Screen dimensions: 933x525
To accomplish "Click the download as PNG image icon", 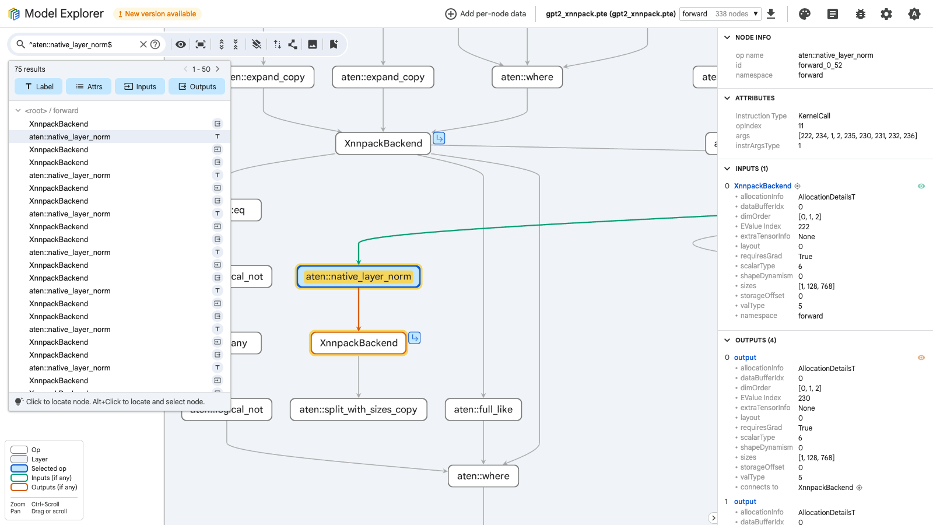I will (313, 44).
